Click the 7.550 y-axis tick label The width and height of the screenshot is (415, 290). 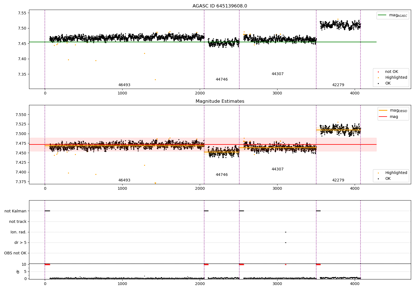[x=21, y=115]
